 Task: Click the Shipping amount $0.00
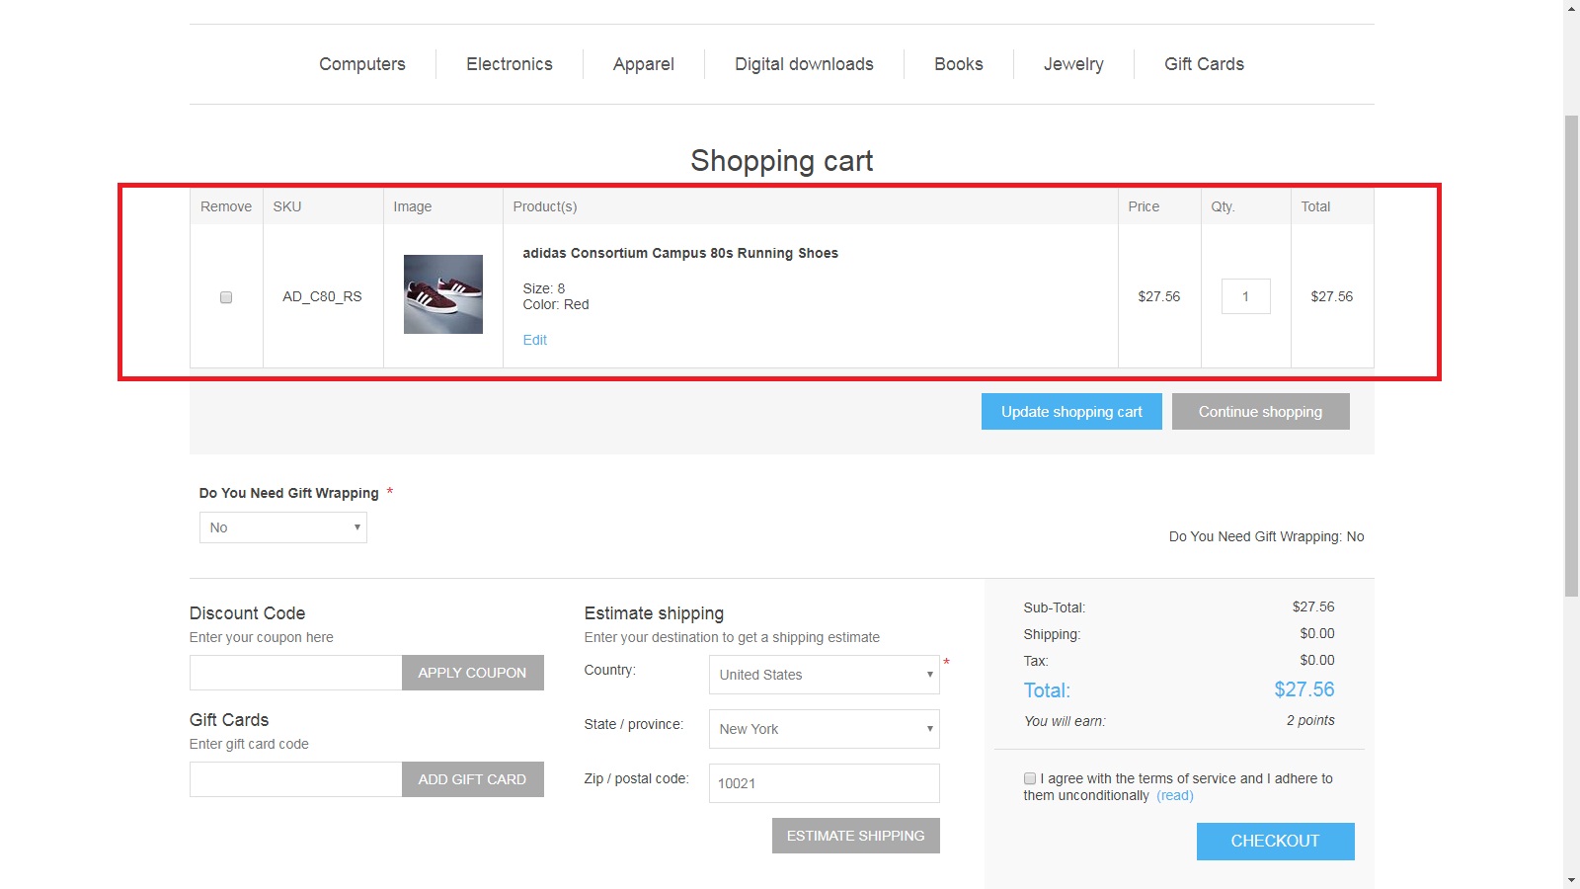(x=1316, y=633)
